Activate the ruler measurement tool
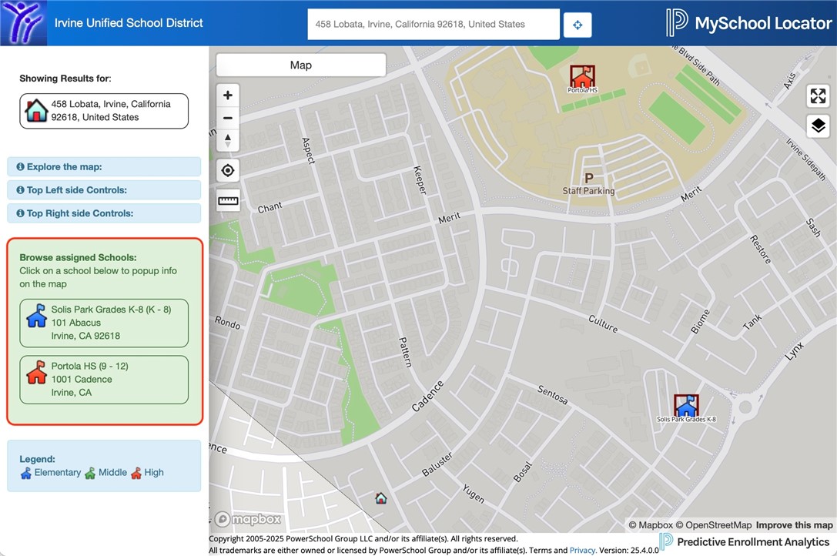Screen dimensions: 837x556 tap(228, 201)
